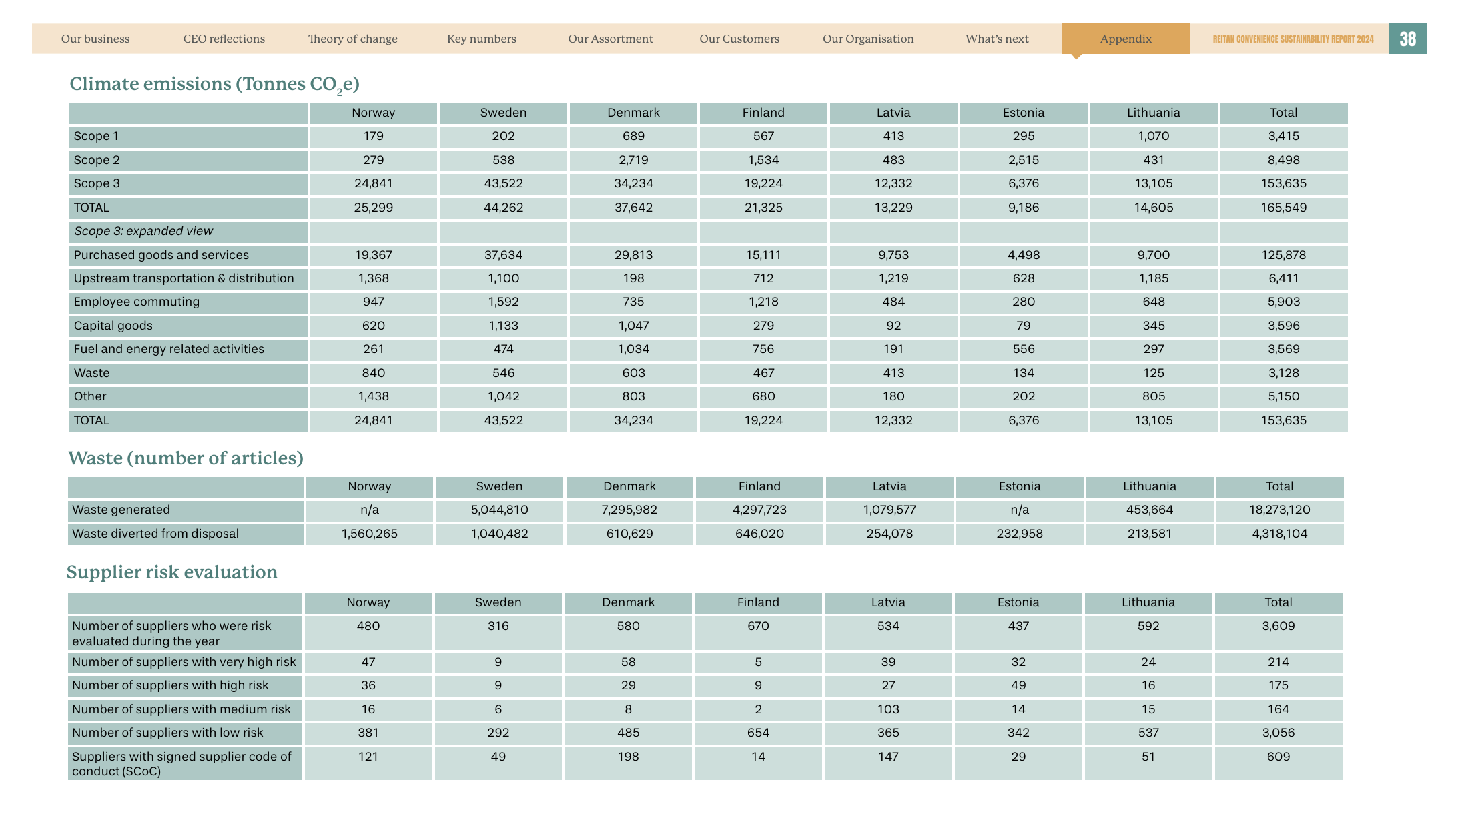Open Our Organisation section
This screenshot has height=828, width=1462.
pos(868,39)
